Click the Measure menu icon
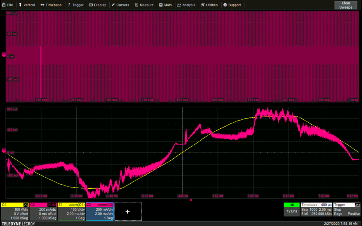This screenshot has width=362, height=226. [136, 5]
